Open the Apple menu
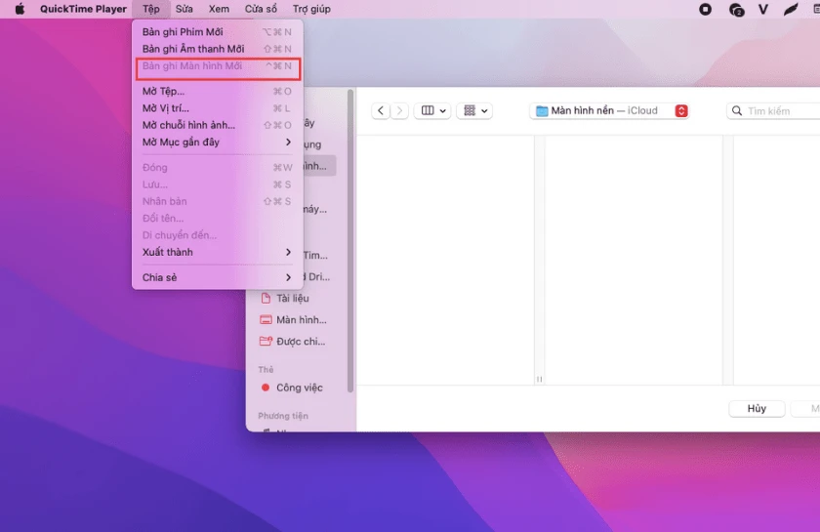The image size is (820, 532). point(20,9)
